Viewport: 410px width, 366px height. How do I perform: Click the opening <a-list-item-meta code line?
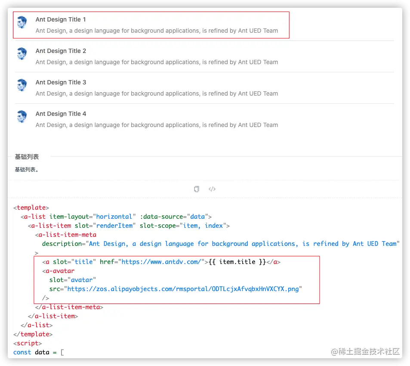pyautogui.click(x=66, y=235)
